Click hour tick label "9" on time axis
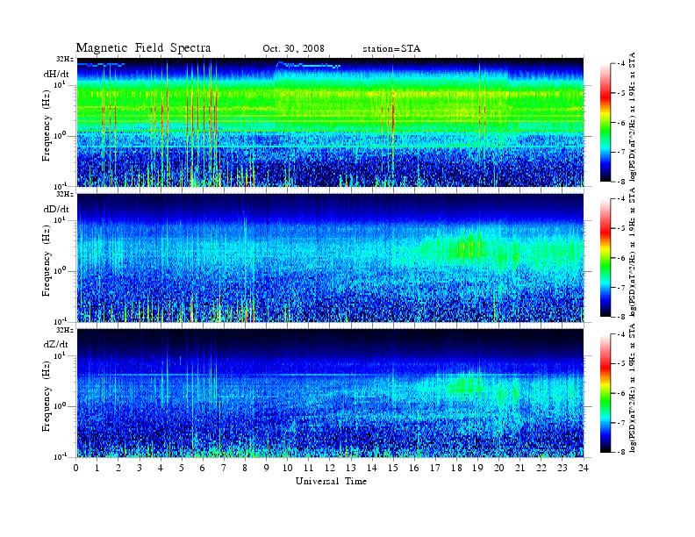Image resolution: width=695 pixels, height=537 pixels. (267, 468)
